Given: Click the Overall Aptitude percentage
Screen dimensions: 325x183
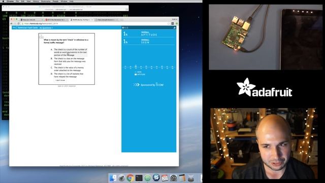Looking at the screenshot, I should (125, 34).
